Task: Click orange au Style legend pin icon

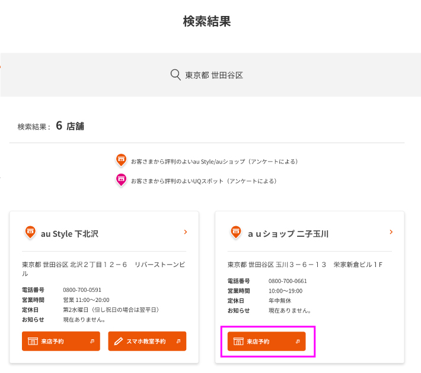Action: (121, 160)
